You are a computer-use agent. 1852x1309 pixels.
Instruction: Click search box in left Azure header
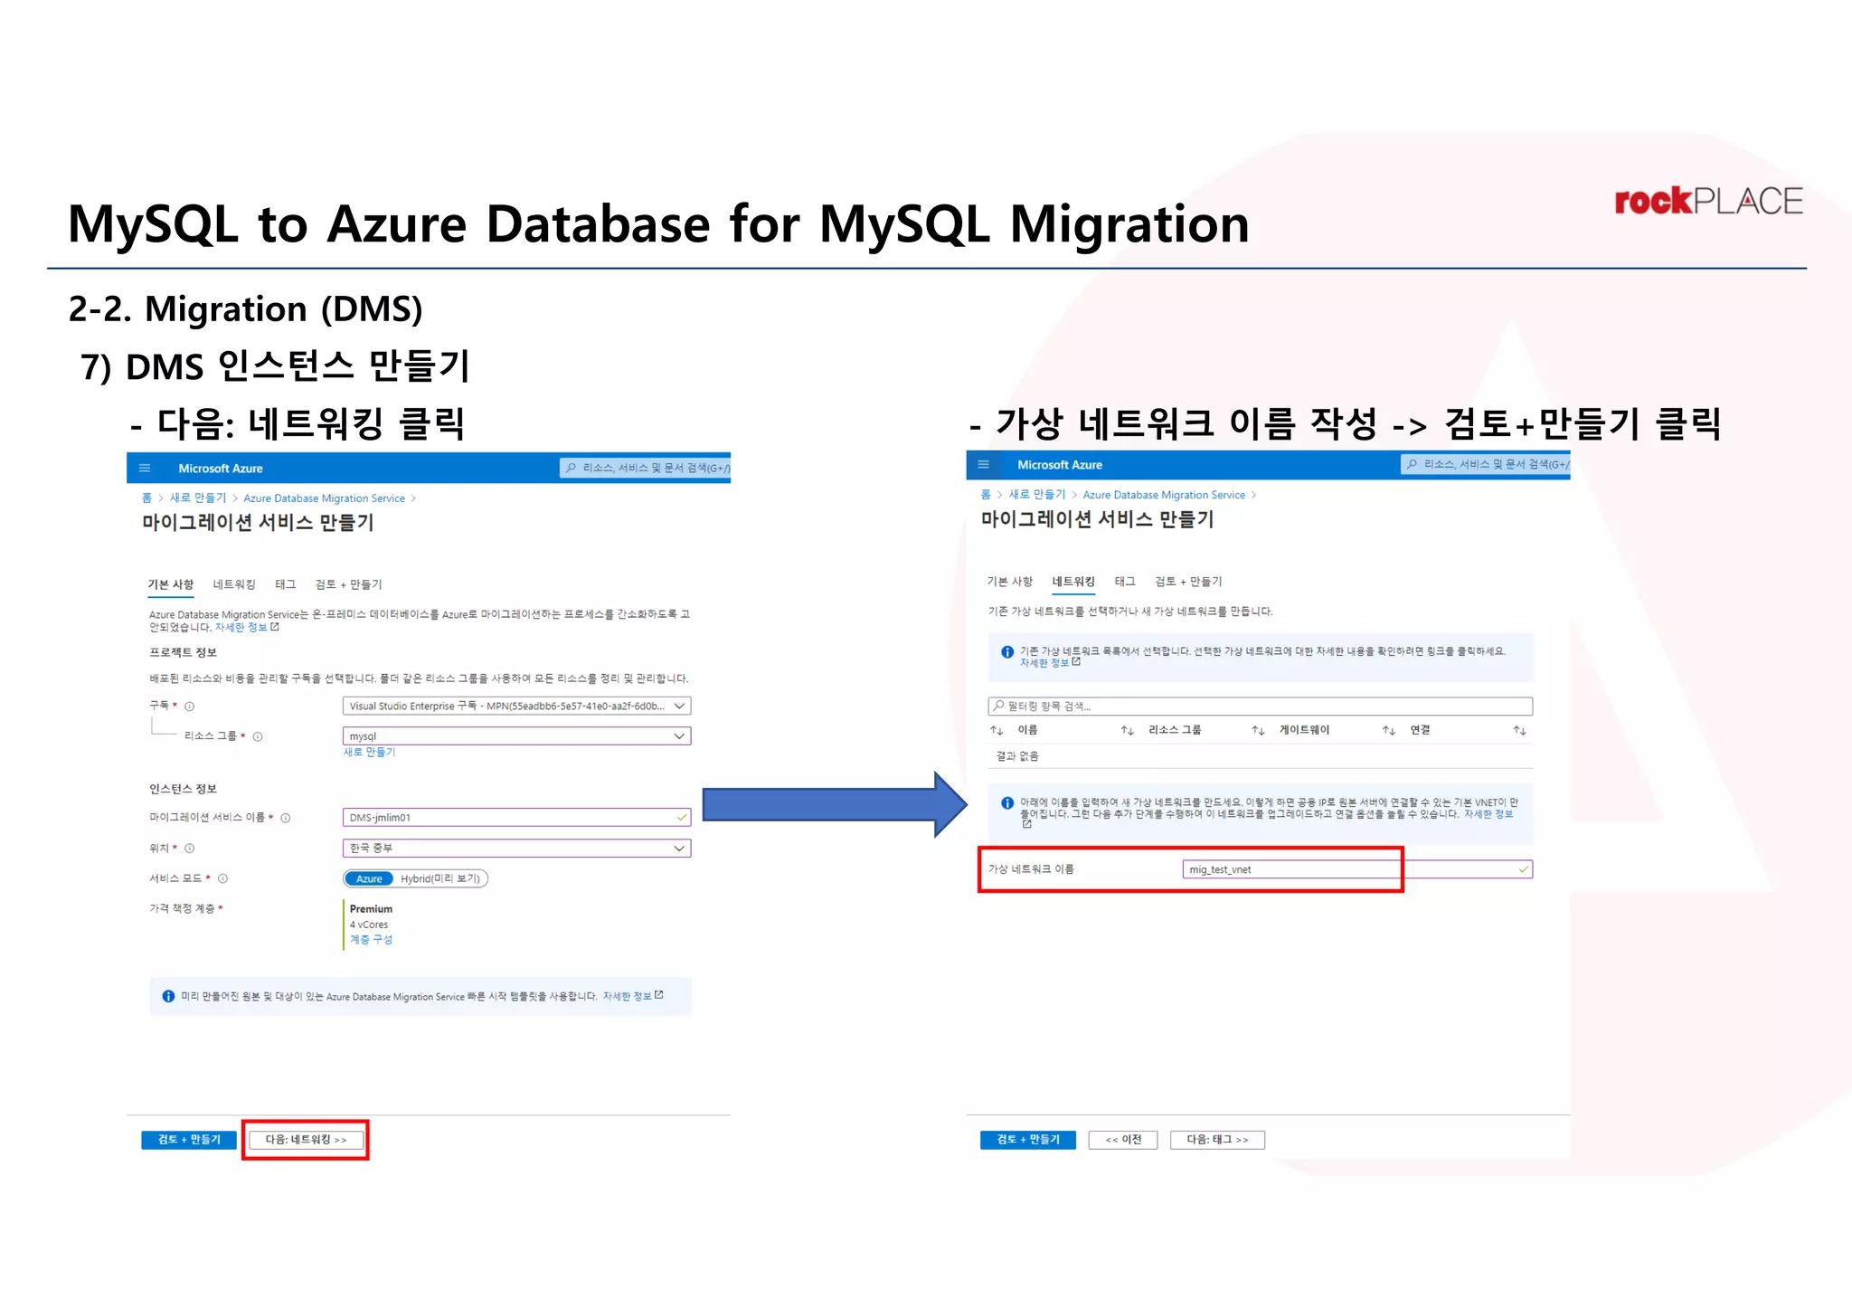point(645,468)
